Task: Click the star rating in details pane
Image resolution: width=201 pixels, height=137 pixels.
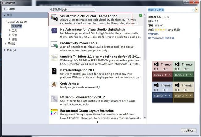Action: [161, 30]
